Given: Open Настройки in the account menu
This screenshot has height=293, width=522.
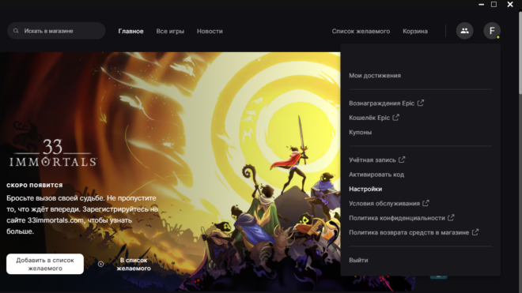Looking at the screenshot, I should 365,189.
